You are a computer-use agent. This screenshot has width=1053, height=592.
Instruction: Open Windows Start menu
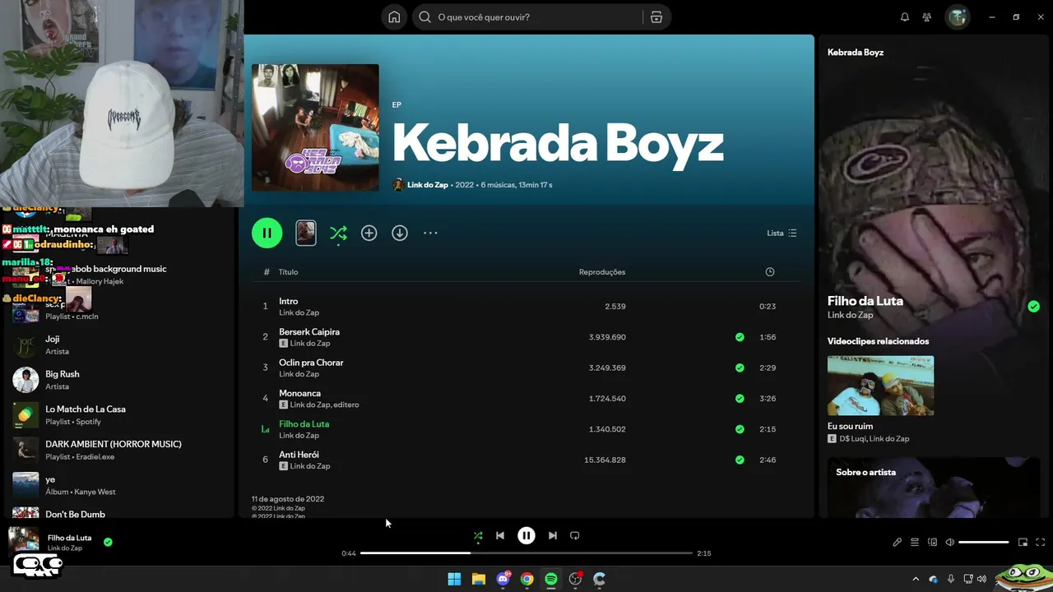454,579
